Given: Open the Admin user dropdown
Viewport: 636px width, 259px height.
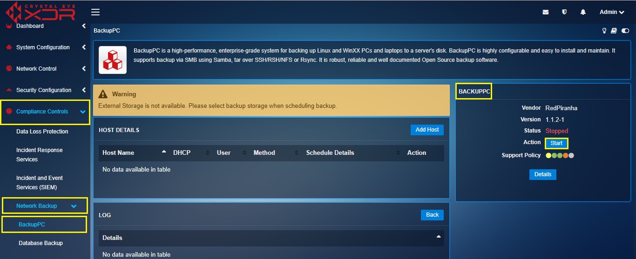Looking at the screenshot, I should [611, 12].
